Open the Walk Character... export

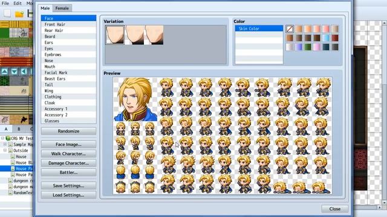point(68,154)
